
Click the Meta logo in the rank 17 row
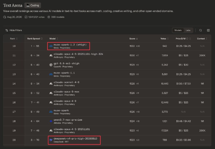[x=51, y=112]
